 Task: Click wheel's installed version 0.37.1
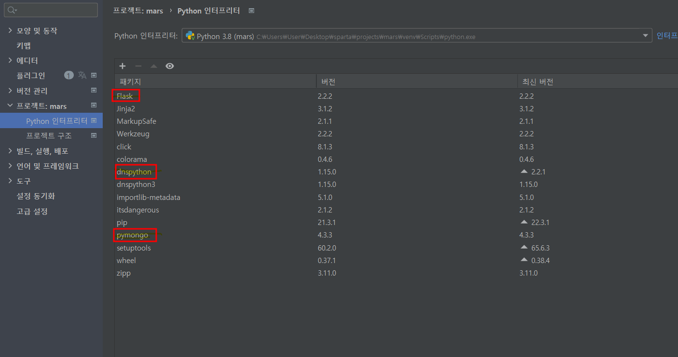[x=326, y=260]
